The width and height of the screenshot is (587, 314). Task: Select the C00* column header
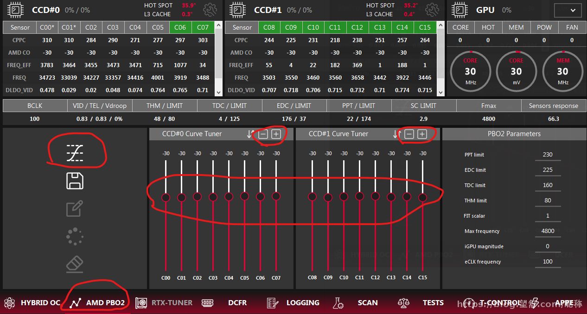pos(47,27)
